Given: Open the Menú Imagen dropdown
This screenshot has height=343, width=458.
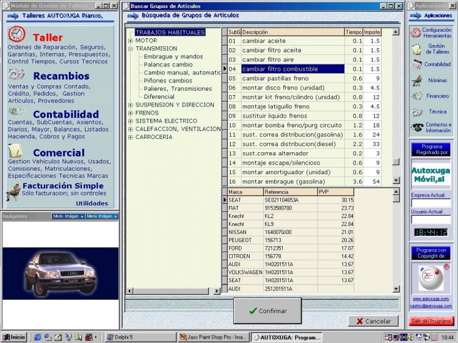Looking at the screenshot, I should [101, 216].
